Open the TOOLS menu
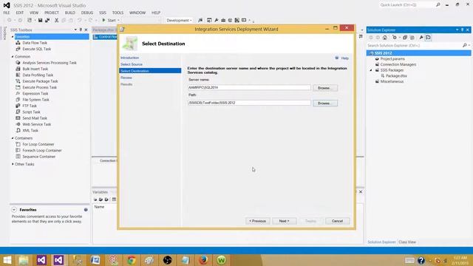Viewport: 473px width, 266px height. pos(118,13)
